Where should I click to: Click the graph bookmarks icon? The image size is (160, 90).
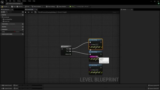click(x=25, y=12)
